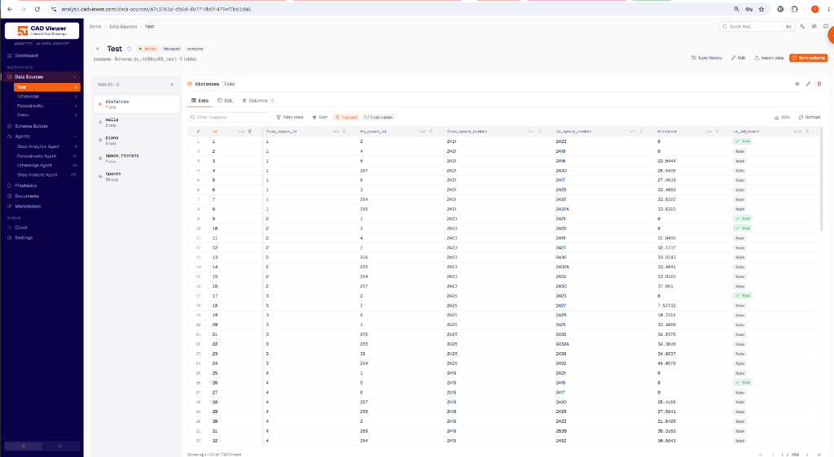834x457 pixels.
Task: Toggle pin on from_space_id column header
Action: 345,131
